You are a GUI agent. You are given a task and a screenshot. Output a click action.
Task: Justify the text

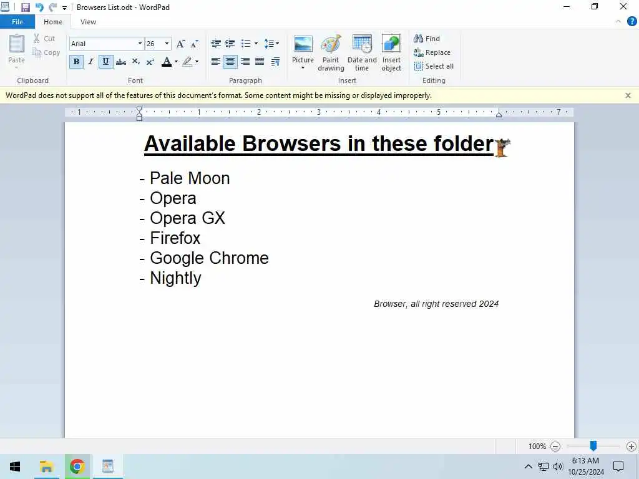pos(260,62)
